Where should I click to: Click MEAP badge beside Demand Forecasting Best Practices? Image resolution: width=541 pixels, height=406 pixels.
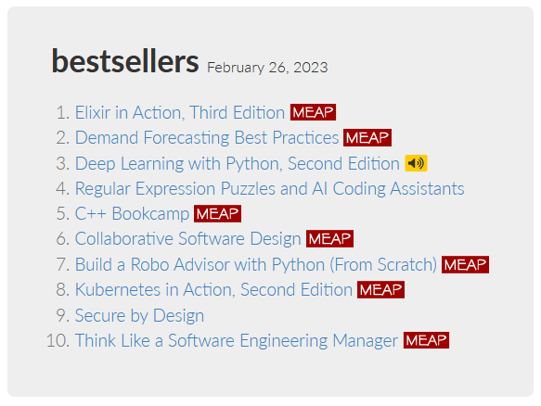click(367, 138)
